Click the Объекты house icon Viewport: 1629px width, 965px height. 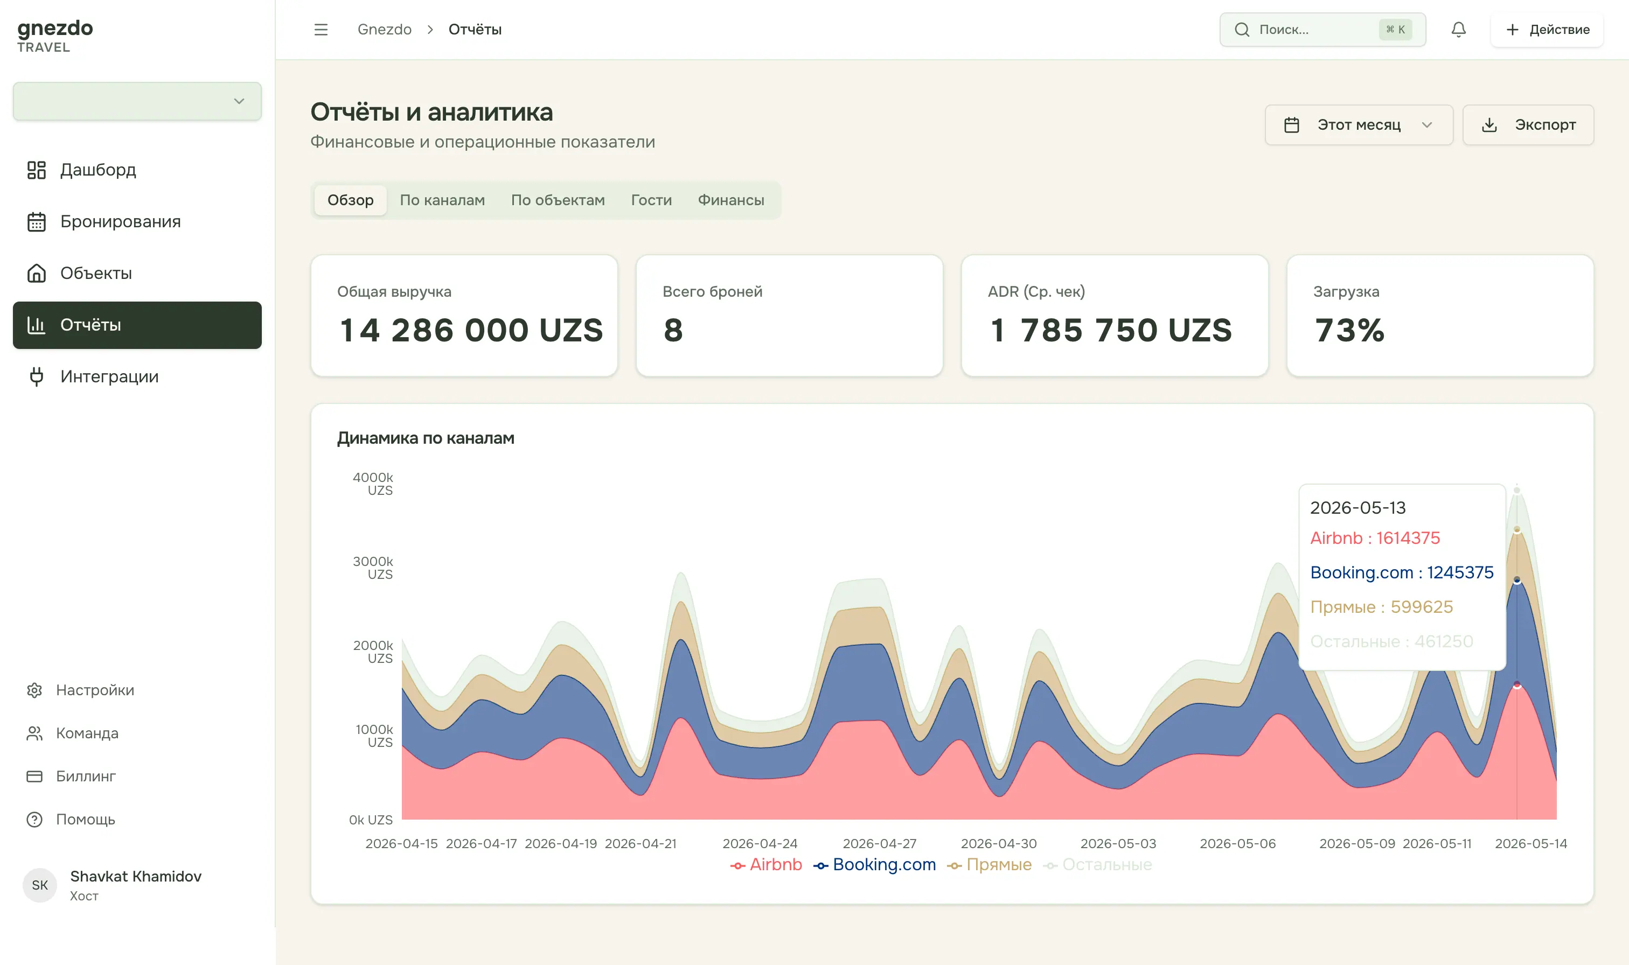(37, 273)
